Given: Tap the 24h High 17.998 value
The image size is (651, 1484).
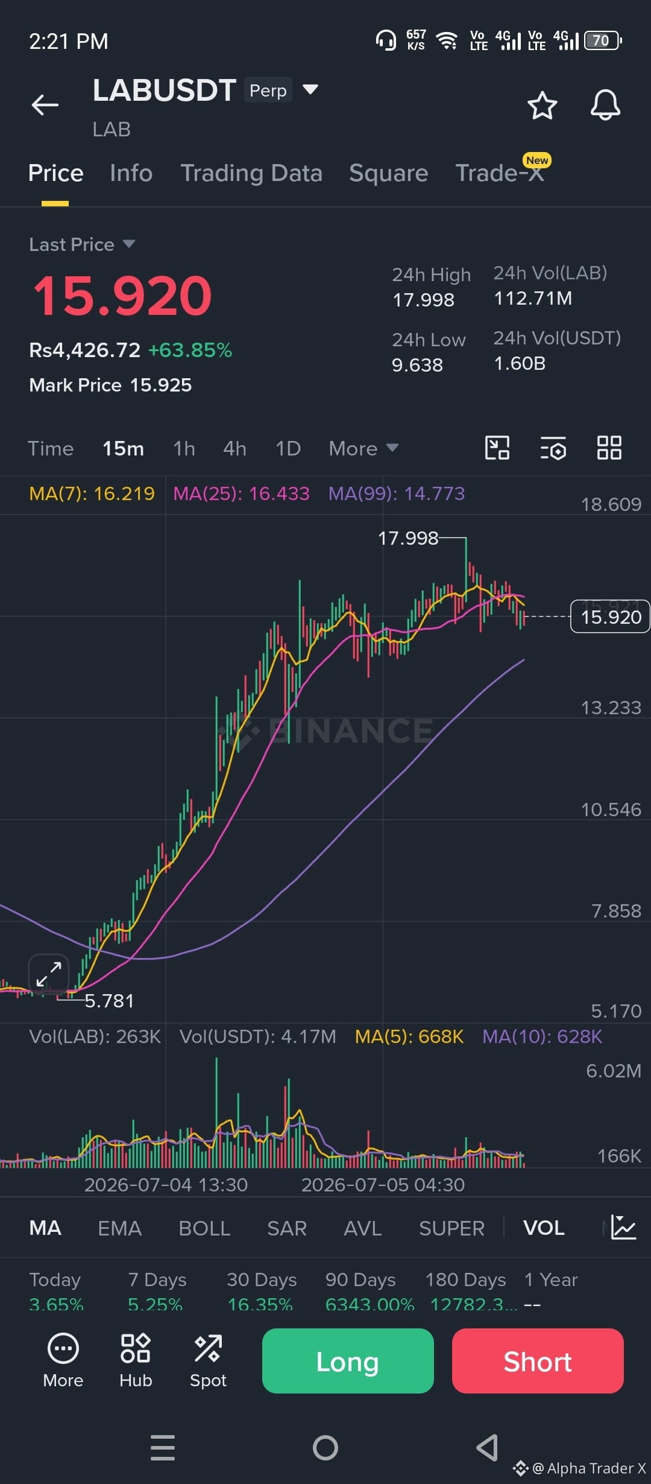Looking at the screenshot, I should (x=424, y=300).
